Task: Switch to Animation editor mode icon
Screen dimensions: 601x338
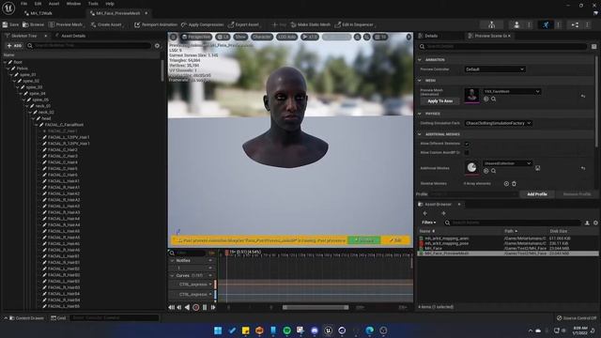Action: pyautogui.click(x=546, y=25)
